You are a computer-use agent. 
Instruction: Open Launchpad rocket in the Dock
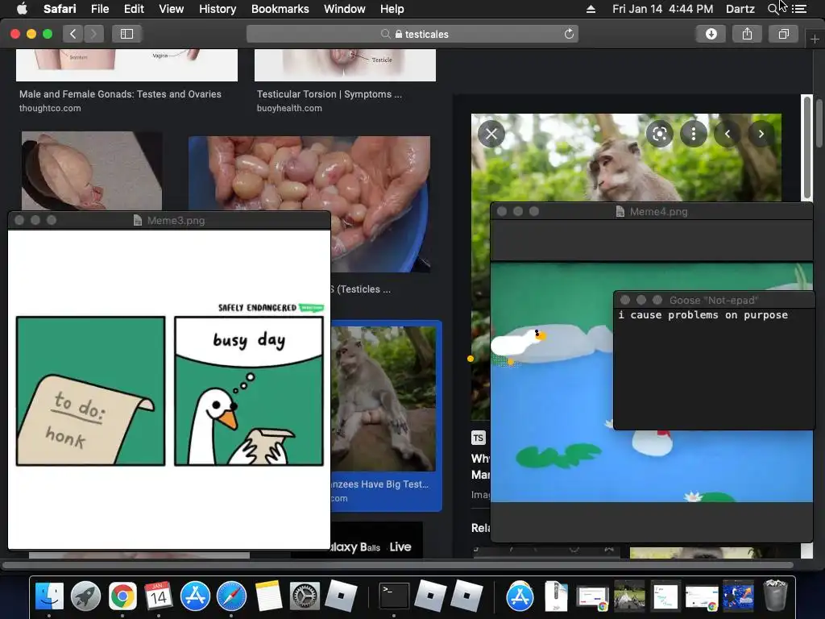click(x=85, y=596)
